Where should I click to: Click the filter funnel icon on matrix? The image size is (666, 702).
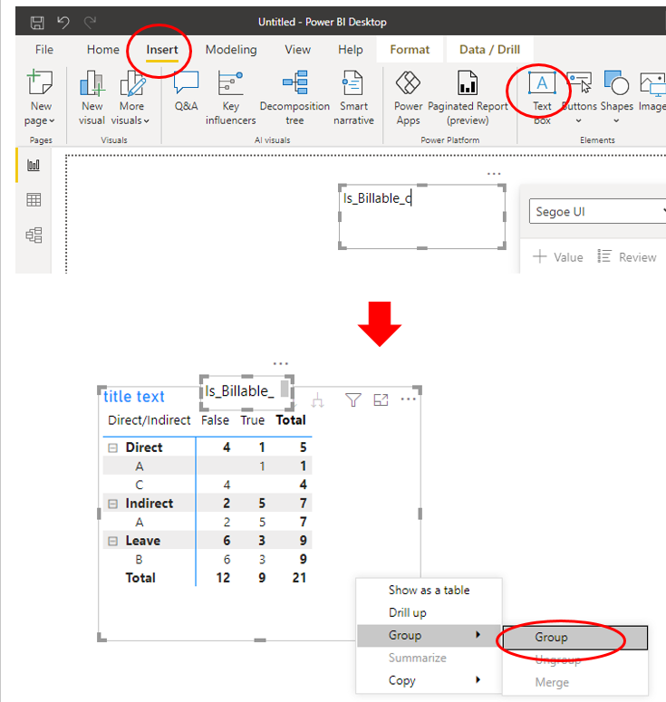click(x=352, y=399)
